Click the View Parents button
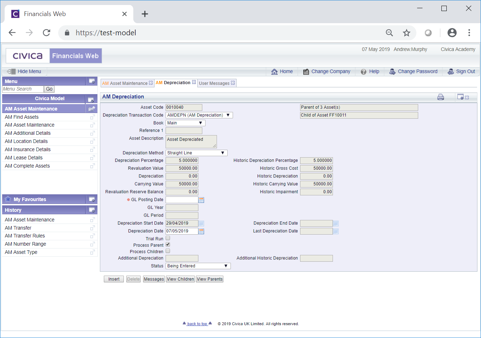 (209, 279)
